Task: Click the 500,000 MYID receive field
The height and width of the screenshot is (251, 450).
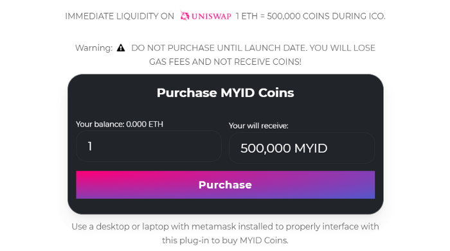Action: pyautogui.click(x=301, y=148)
